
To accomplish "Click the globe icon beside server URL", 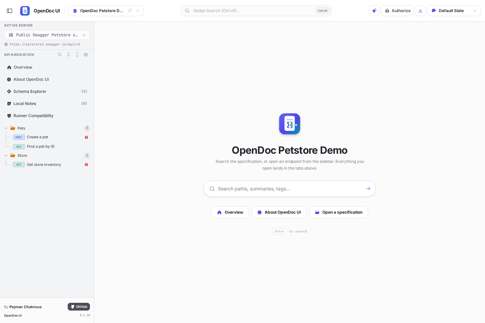I will [x=6, y=44].
